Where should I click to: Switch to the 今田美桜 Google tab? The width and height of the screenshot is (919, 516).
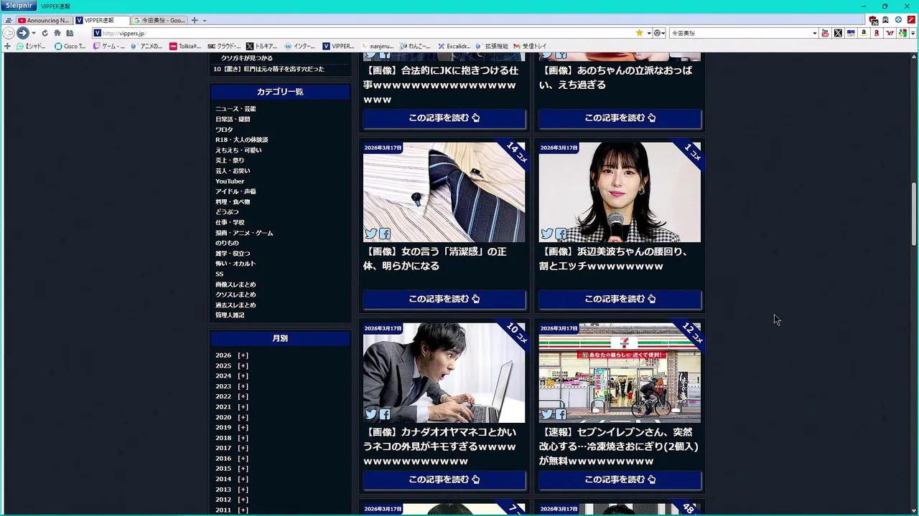tap(159, 20)
